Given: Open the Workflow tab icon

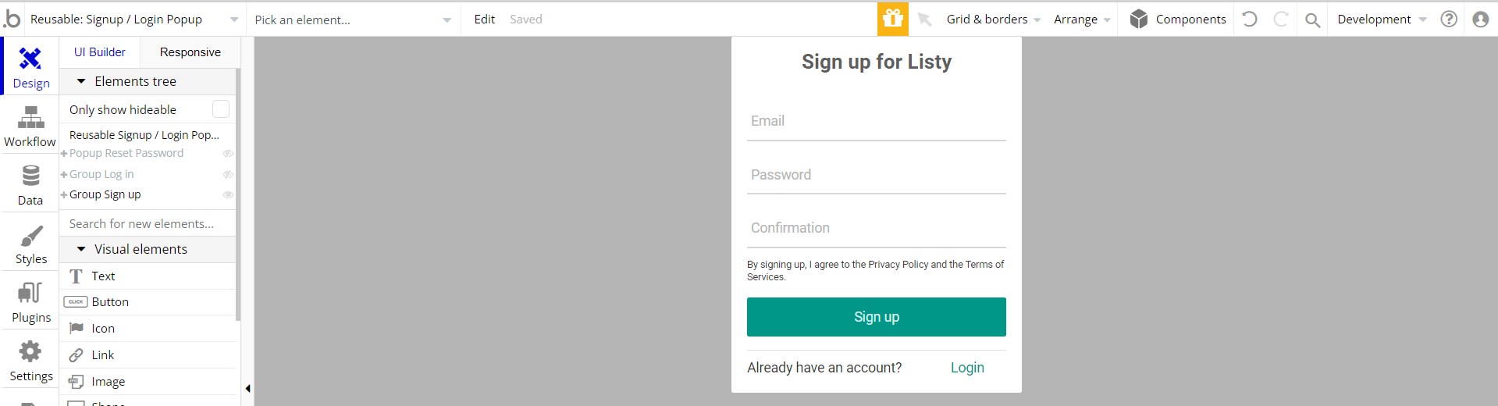Looking at the screenshot, I should coord(30,118).
